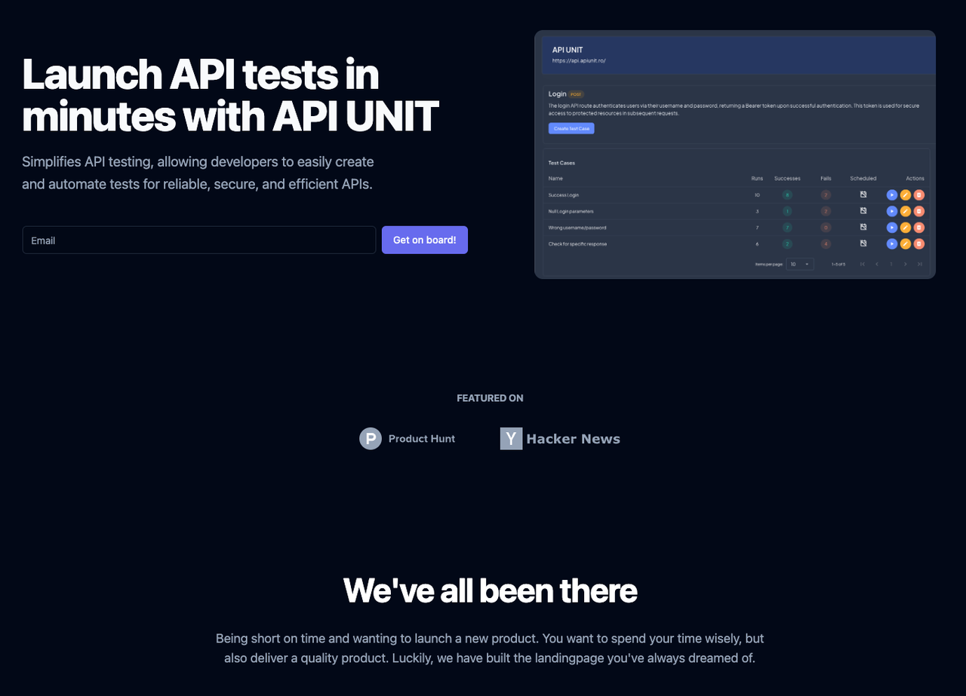The image size is (966, 696).
Task: Click the Product Hunt logo icon
Action: coord(370,438)
